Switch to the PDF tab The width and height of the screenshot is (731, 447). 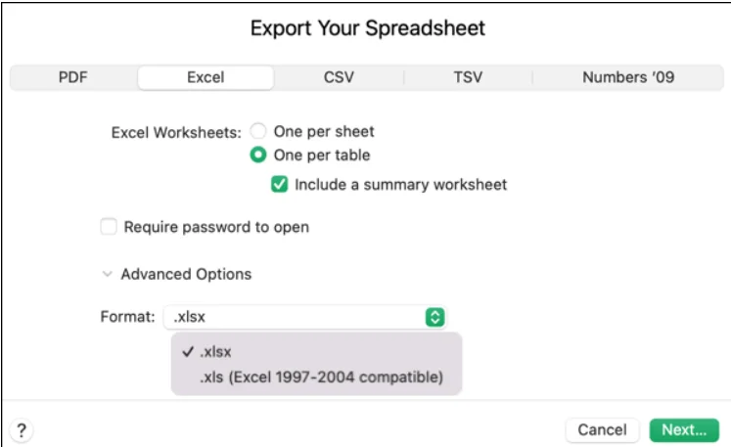pos(73,77)
